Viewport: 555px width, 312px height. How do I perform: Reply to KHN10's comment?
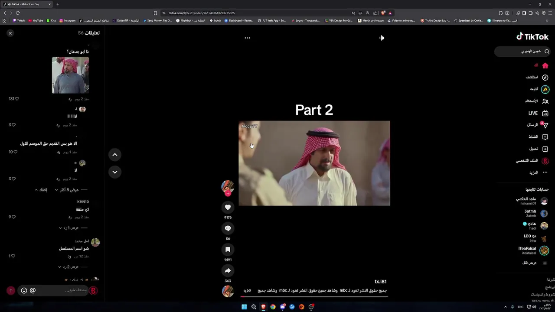click(x=70, y=217)
